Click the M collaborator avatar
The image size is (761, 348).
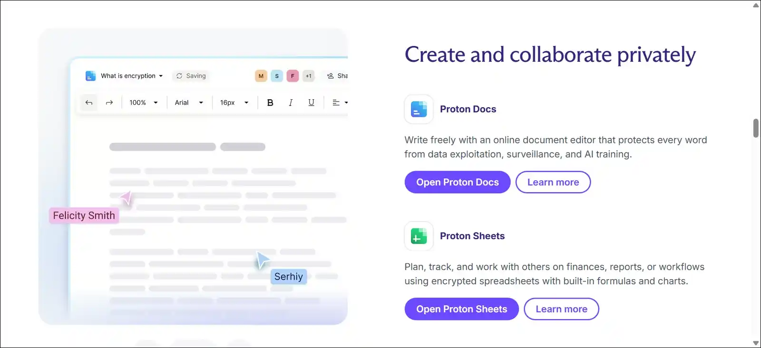(x=261, y=76)
